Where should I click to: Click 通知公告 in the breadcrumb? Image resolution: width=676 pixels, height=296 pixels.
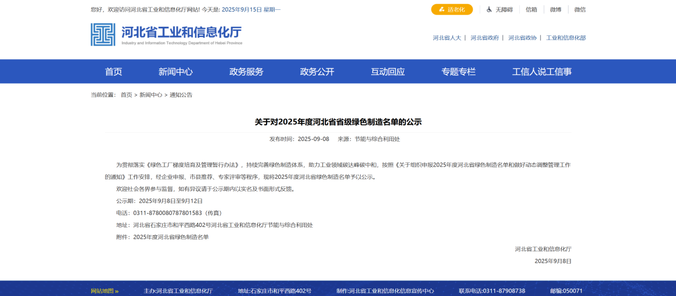pyautogui.click(x=181, y=95)
